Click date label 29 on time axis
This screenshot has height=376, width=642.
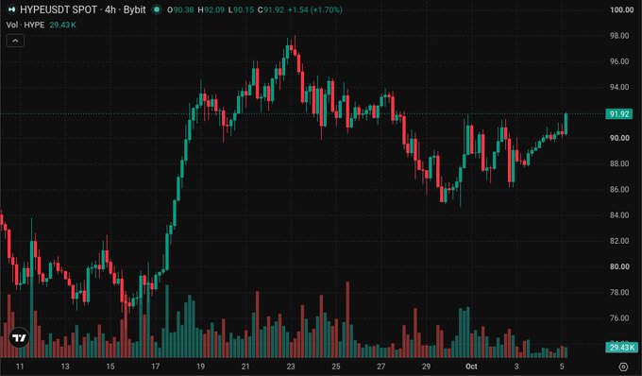pyautogui.click(x=426, y=367)
